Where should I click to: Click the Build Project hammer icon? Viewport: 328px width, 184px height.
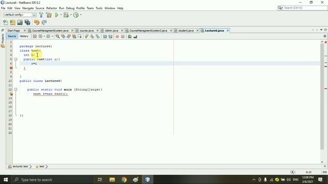pyautogui.click(x=41, y=15)
